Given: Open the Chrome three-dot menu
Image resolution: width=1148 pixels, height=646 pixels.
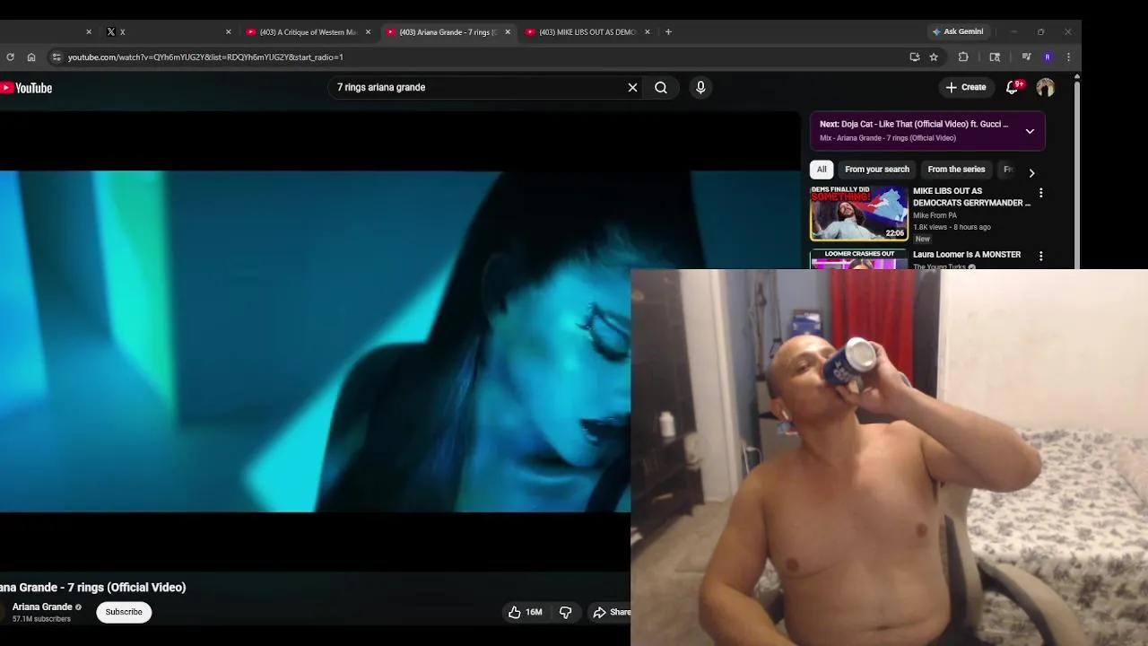Looking at the screenshot, I should tap(1068, 57).
